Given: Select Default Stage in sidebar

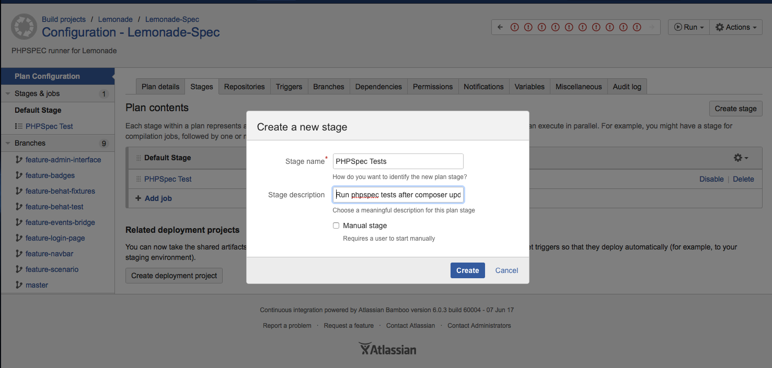Looking at the screenshot, I should [38, 110].
